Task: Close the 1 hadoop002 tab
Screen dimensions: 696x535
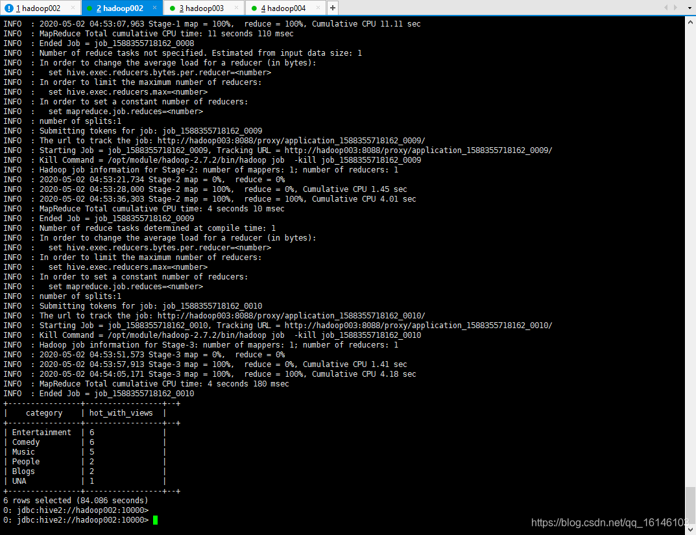Action: [73, 8]
